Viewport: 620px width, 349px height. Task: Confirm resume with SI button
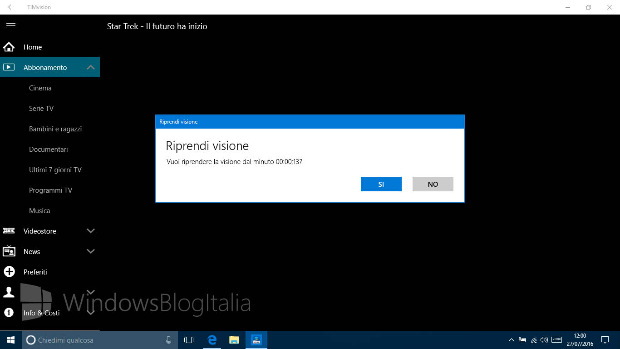click(x=381, y=184)
